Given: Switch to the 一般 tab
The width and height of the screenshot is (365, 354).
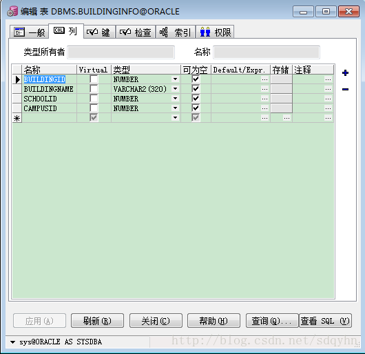Looking at the screenshot, I should pyautogui.click(x=30, y=32).
